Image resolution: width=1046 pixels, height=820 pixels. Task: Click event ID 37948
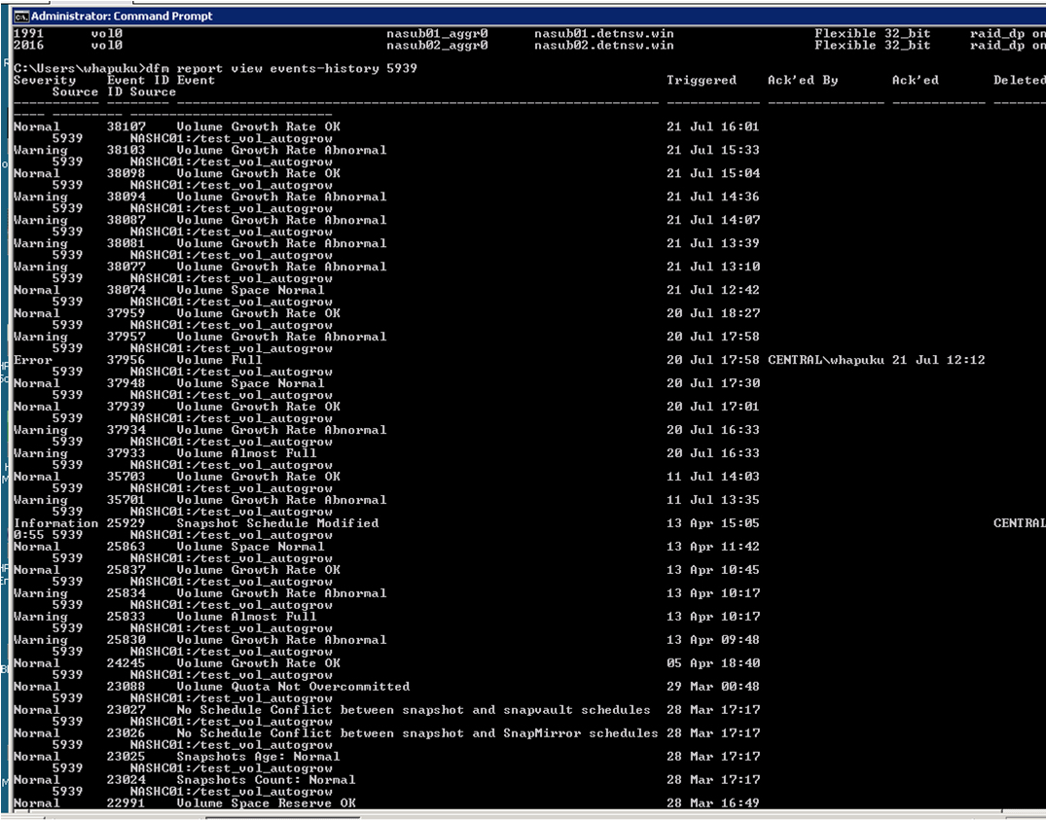click(x=126, y=383)
